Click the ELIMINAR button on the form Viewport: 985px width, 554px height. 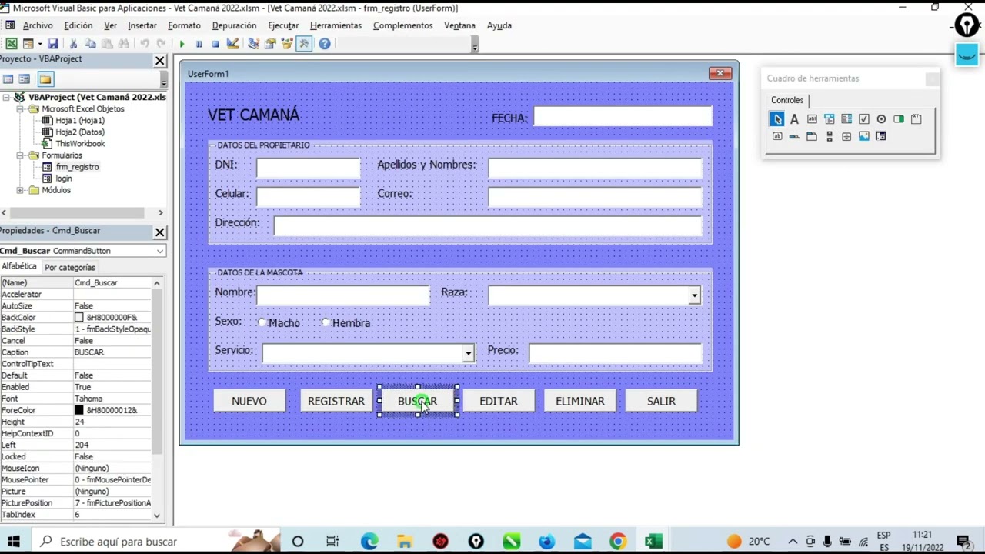[x=580, y=401]
